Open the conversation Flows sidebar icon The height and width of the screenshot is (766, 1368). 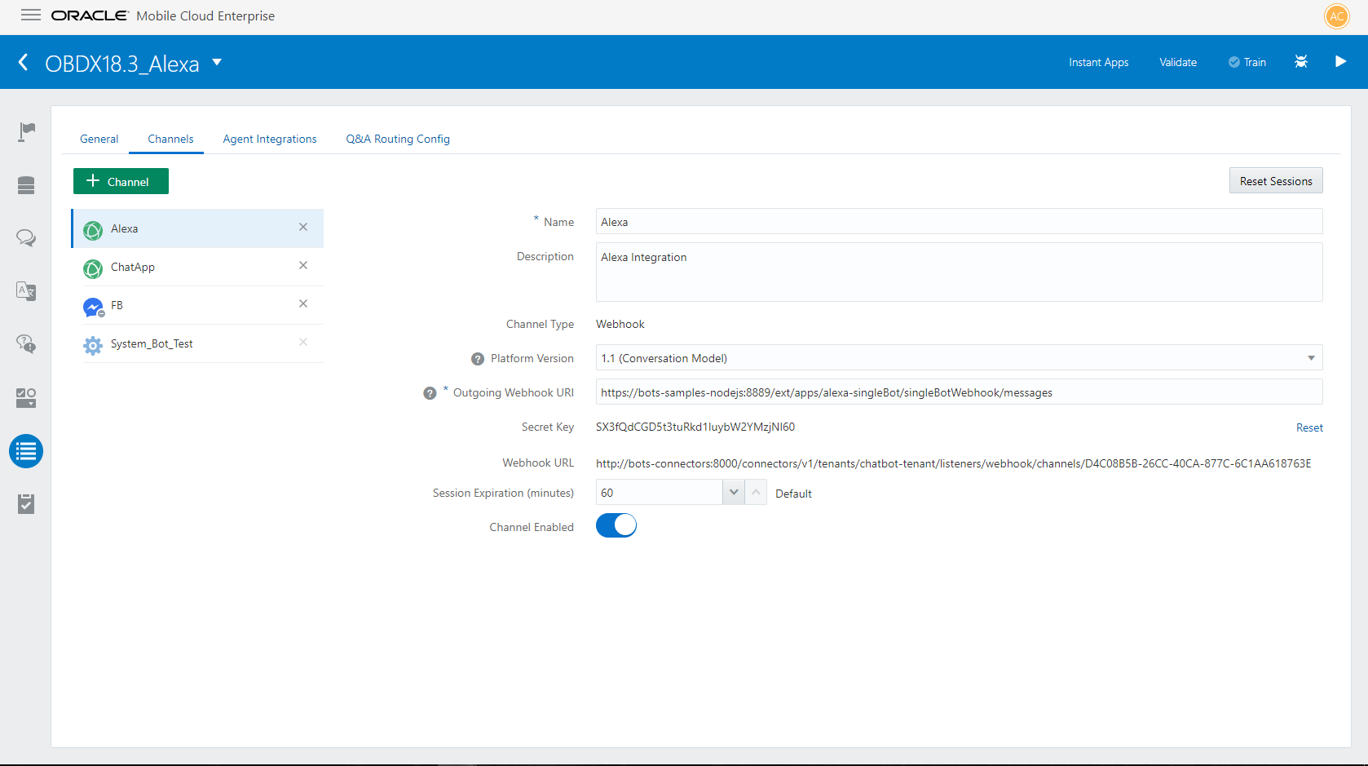tap(26, 238)
